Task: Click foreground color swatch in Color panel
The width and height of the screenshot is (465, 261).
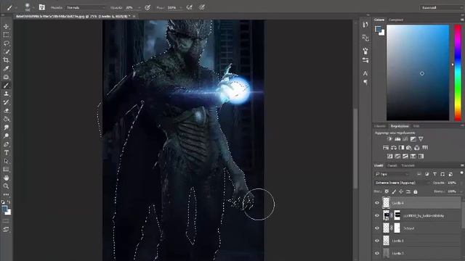Action: pos(378,29)
